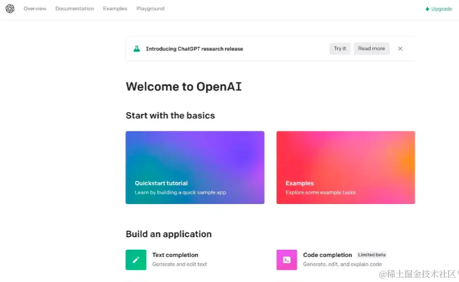Image resolution: width=459 pixels, height=282 pixels.
Task: Click the green Text completion pencil icon
Action: click(136, 260)
